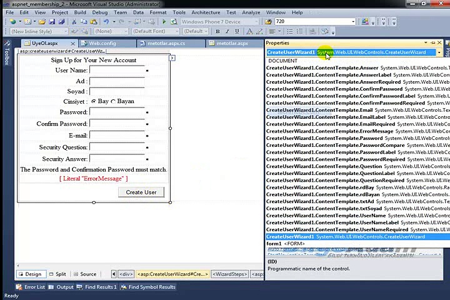
Task: Toggle Italic formatting
Action: click(227, 31)
